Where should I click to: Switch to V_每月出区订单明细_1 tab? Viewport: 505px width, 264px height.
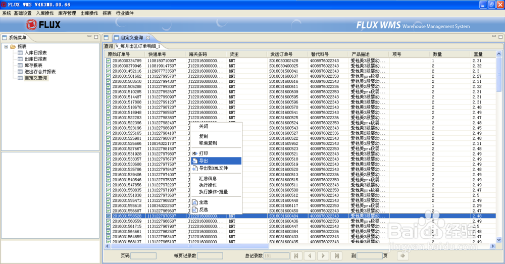pos(138,46)
